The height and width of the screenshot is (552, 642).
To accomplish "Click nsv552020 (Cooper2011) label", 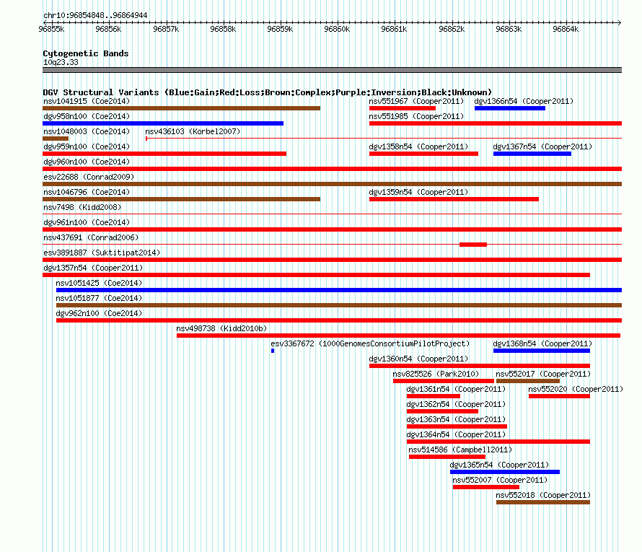I will tap(576, 389).
